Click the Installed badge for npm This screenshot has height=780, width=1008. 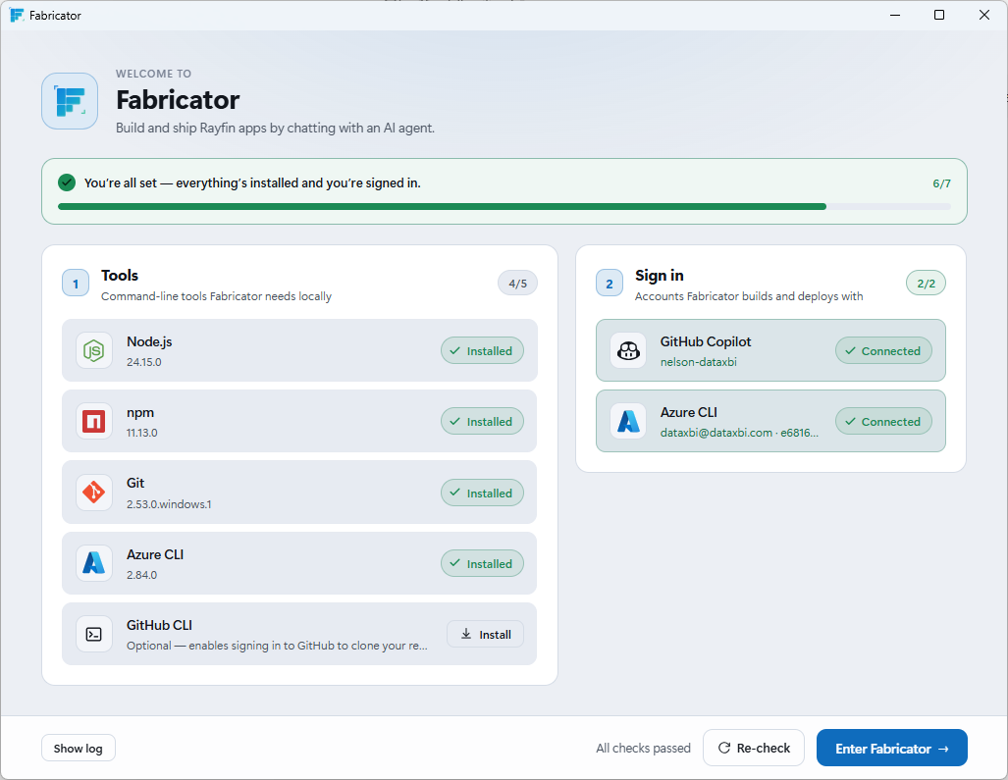[482, 422]
